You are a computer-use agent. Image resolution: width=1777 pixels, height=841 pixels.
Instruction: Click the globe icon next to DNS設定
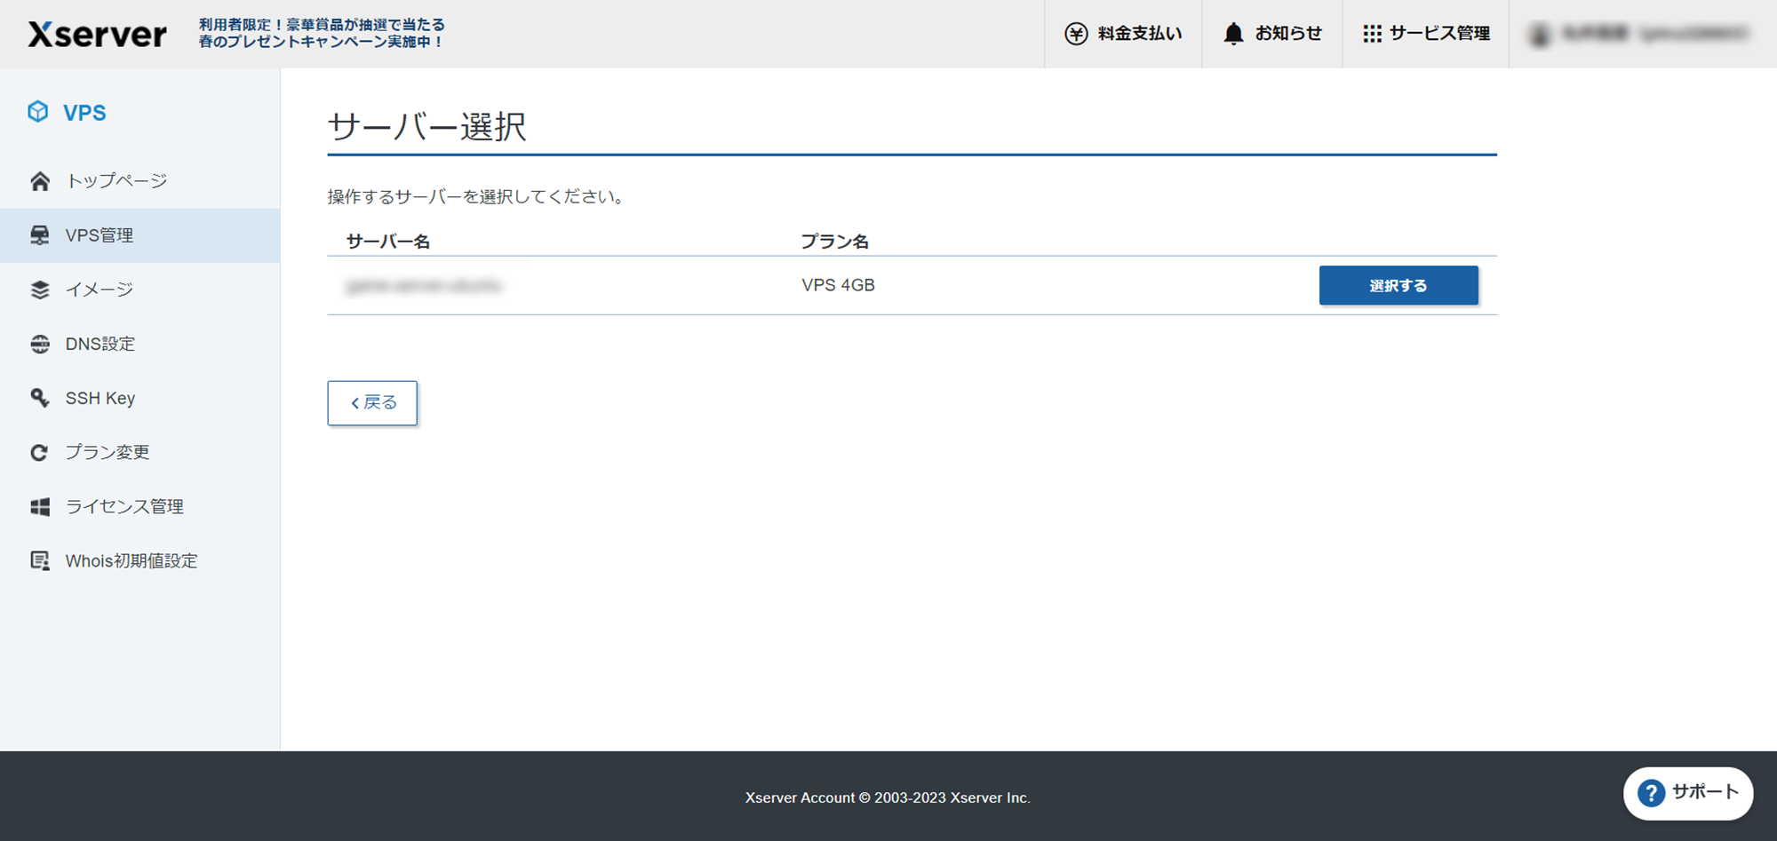pyautogui.click(x=39, y=344)
